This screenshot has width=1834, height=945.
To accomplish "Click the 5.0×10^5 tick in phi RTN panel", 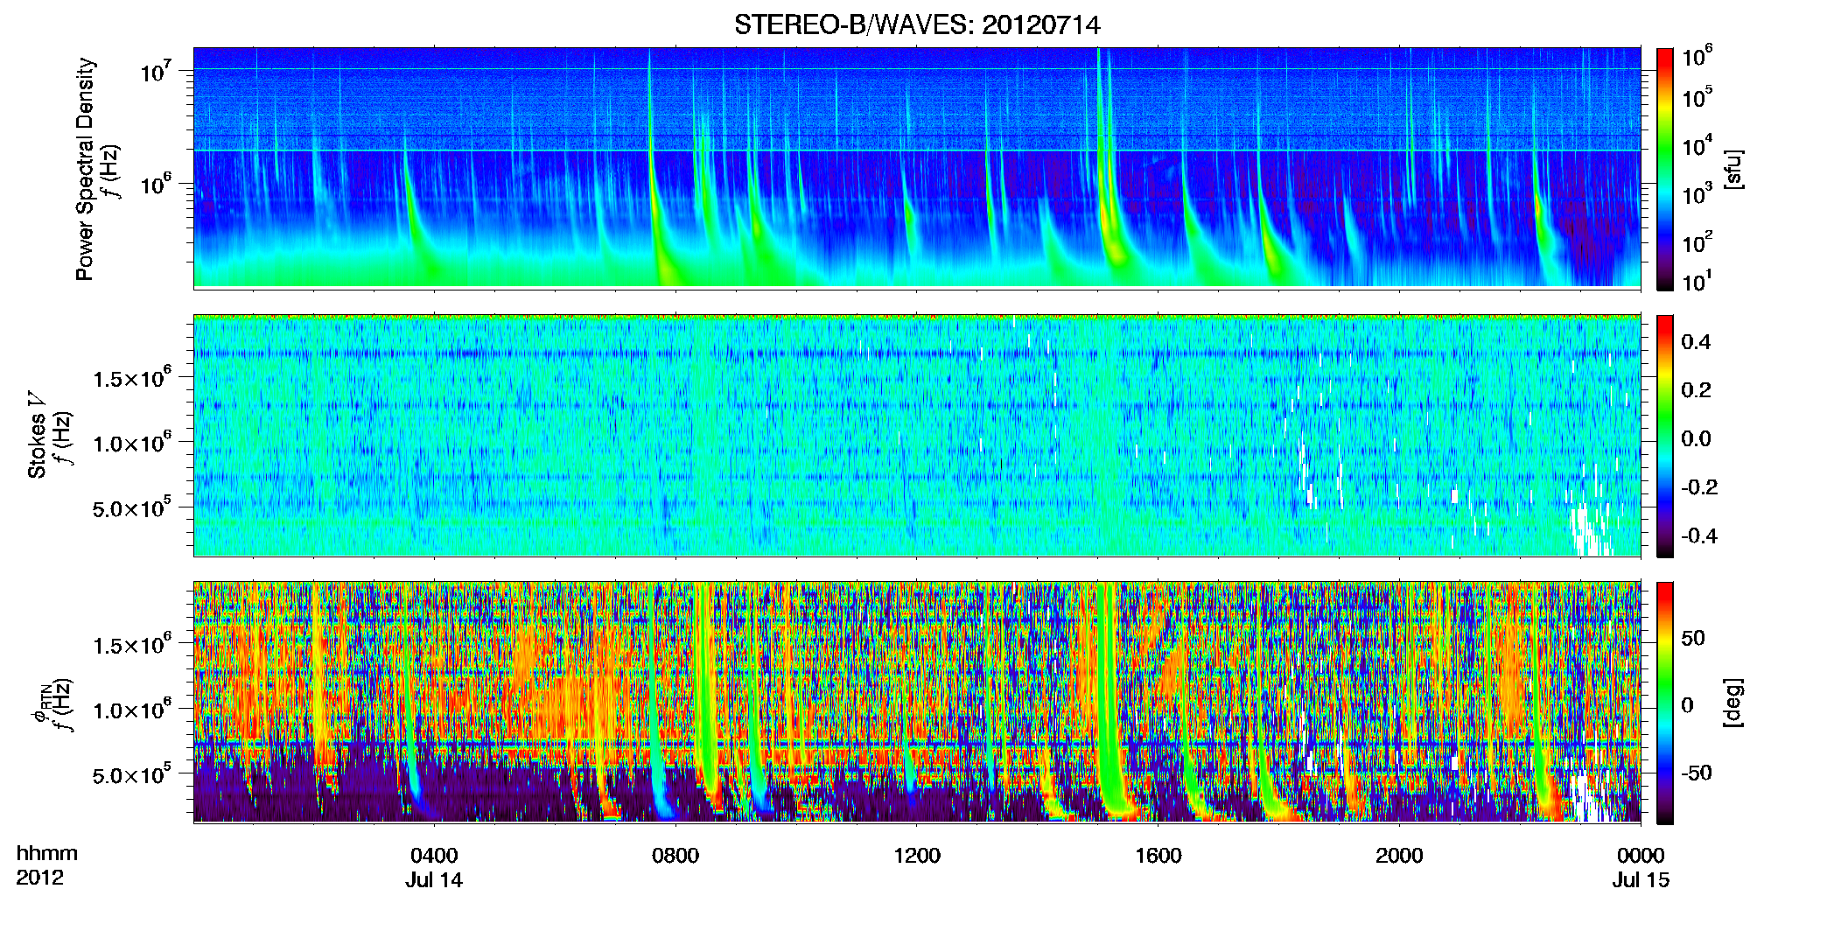I will [x=132, y=773].
